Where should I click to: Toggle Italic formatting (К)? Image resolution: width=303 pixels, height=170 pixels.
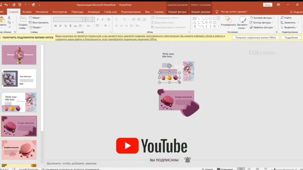point(61,25)
